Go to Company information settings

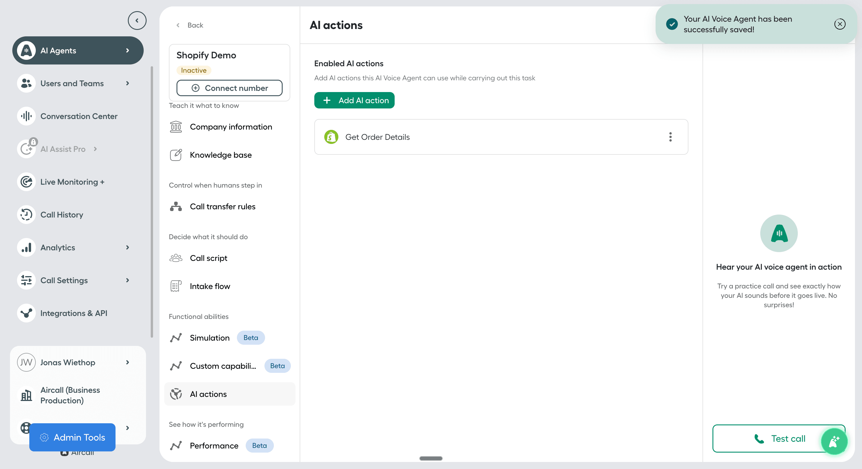(x=230, y=127)
